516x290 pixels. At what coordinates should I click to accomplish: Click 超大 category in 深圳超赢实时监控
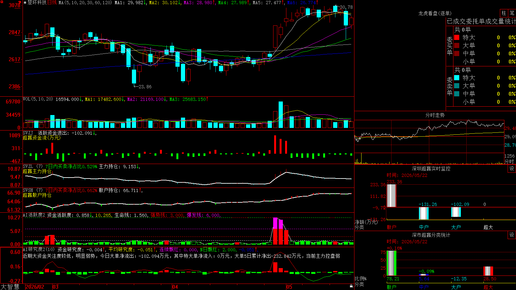coord(488,227)
